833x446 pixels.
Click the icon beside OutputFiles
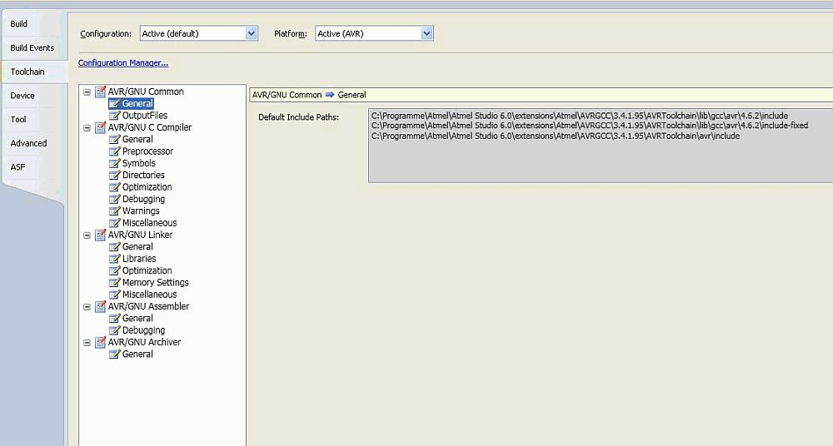[114, 115]
